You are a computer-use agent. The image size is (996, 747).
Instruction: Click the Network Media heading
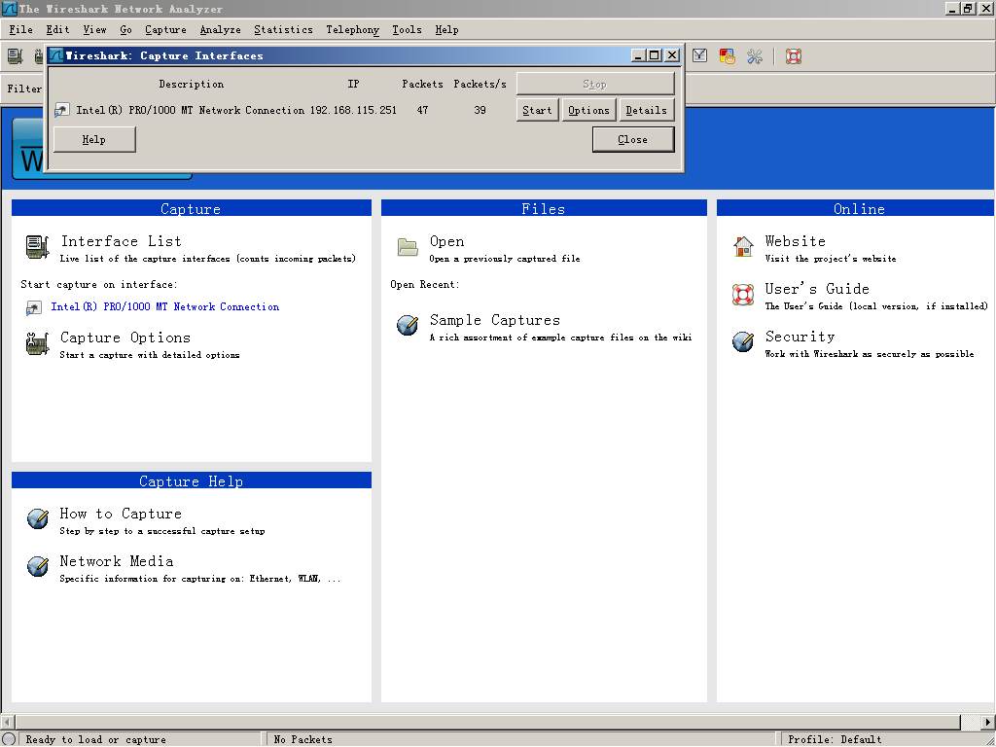click(117, 561)
